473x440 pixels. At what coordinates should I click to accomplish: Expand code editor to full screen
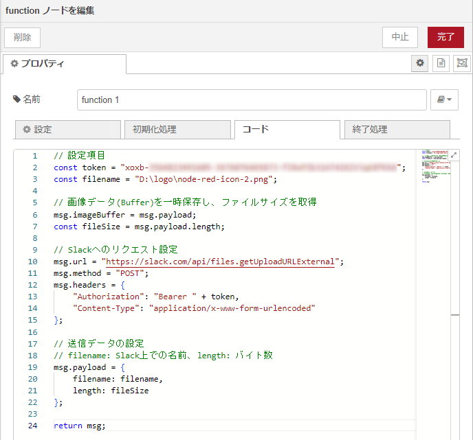click(454, 155)
